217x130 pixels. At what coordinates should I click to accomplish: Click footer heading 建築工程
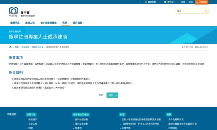coord(31,114)
